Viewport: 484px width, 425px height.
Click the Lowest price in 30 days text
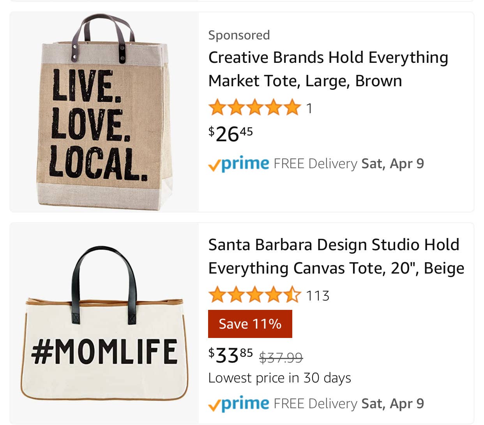[x=279, y=378]
